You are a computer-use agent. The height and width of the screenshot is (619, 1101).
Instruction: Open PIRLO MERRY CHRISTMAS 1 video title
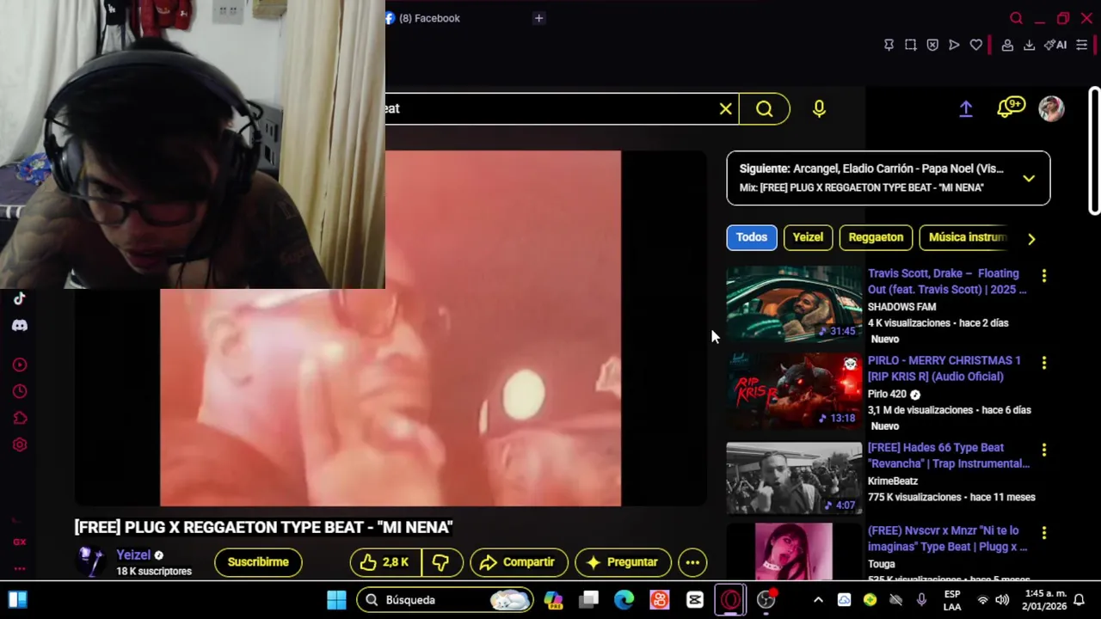[x=944, y=368]
